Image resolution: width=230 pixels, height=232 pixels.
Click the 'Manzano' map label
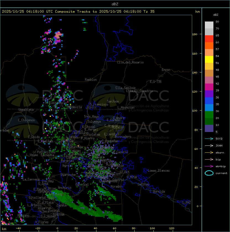[23, 215]
